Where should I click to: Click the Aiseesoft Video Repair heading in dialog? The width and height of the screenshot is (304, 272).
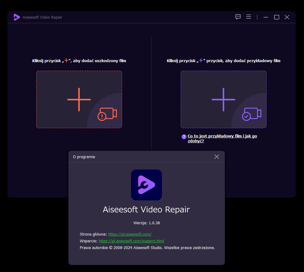tap(147, 209)
